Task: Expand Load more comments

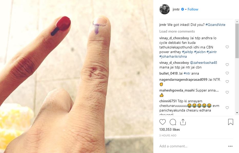Action: 177,31
